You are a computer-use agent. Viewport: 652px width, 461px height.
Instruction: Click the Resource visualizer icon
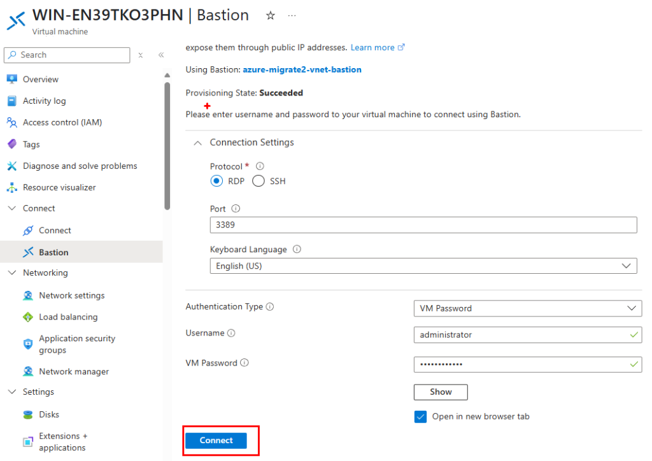pyautogui.click(x=12, y=187)
